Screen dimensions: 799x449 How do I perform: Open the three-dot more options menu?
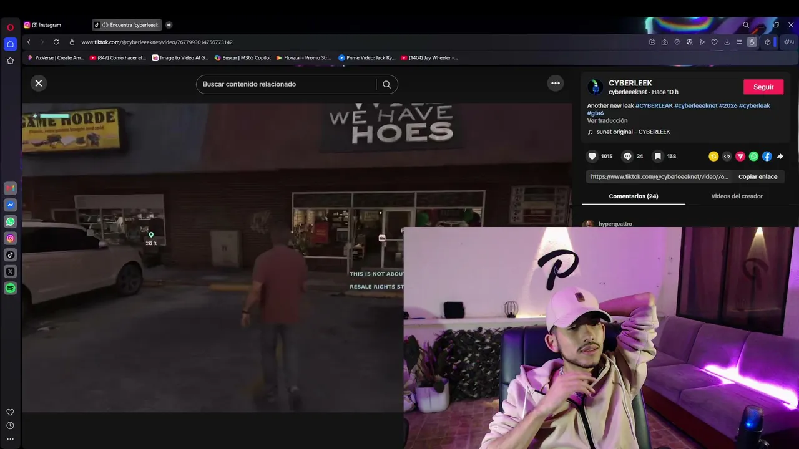(556, 83)
